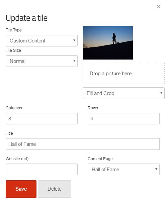The width and height of the screenshot is (166, 204).
Task: Click the Update a tile heading
Action: 26,18
